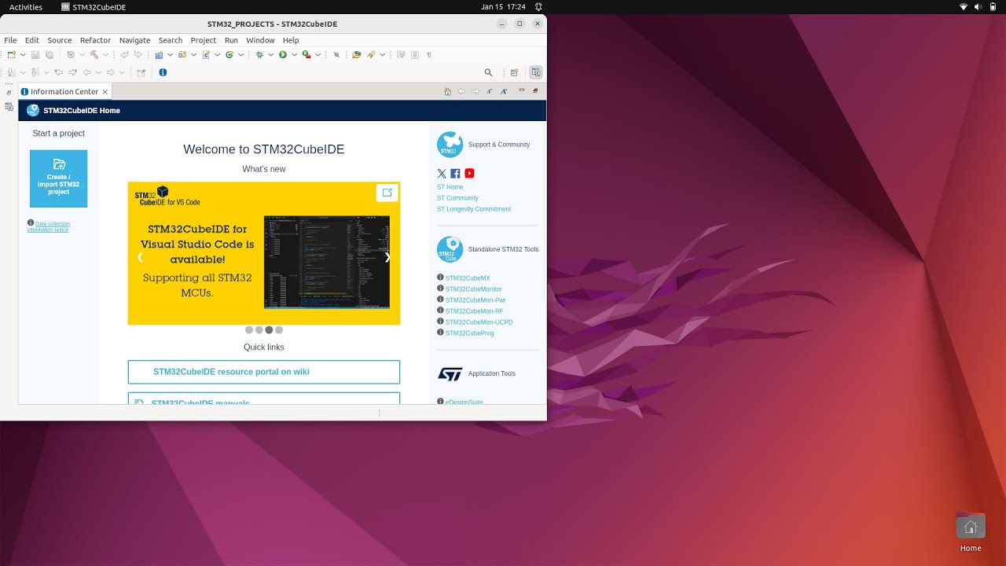Click the enlarge font size A icon
1006x566 pixels.
pyautogui.click(x=504, y=91)
